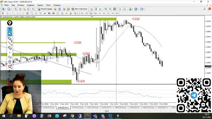Toggle chart Auto Scroll
The image size is (212, 119).
pos(120,9)
